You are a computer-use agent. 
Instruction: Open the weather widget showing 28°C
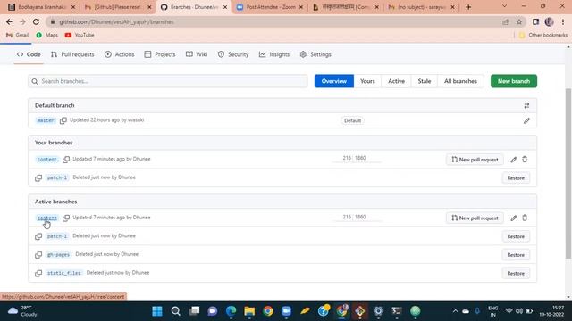tap(22, 311)
